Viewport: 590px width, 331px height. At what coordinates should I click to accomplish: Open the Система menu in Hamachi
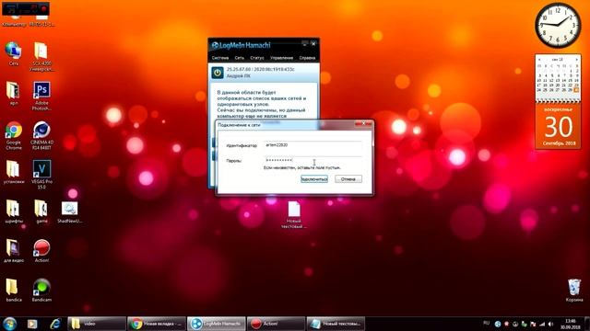pos(220,58)
